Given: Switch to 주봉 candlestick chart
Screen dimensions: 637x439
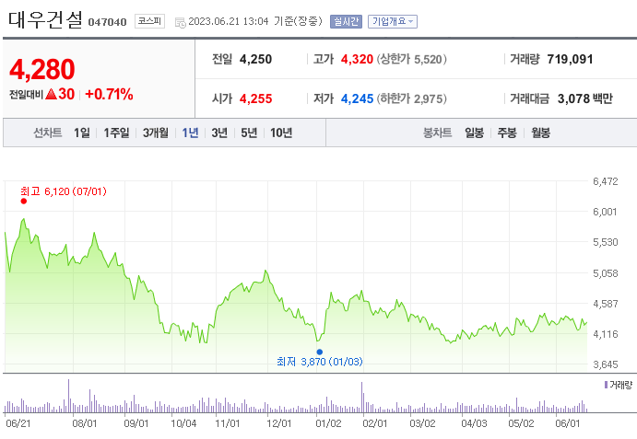Looking at the screenshot, I should [507, 133].
